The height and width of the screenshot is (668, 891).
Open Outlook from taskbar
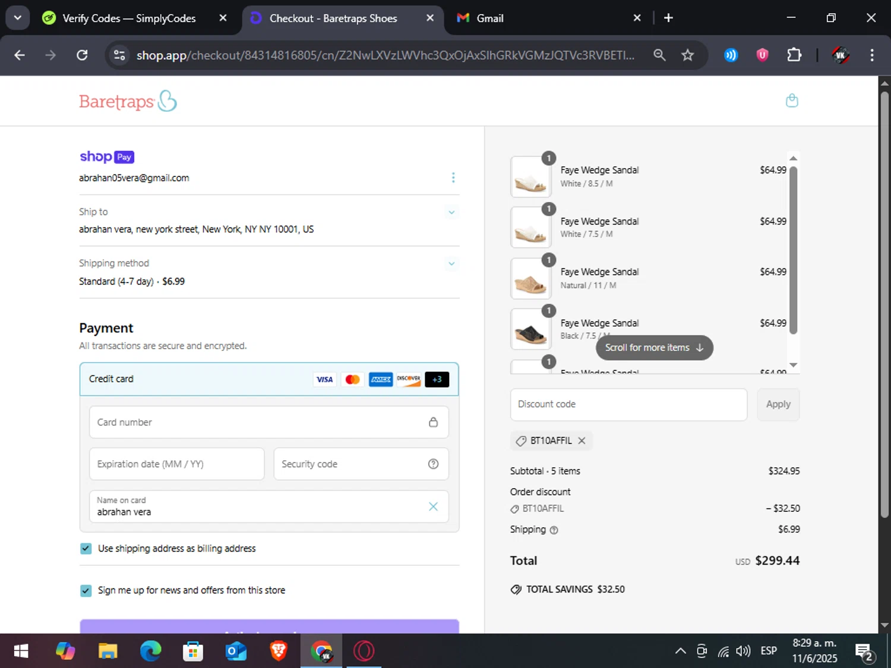(x=235, y=651)
